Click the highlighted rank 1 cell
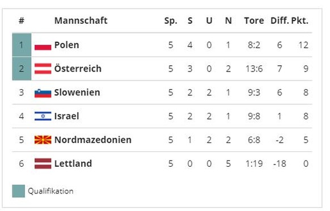The height and width of the screenshot is (211, 330). (22, 45)
